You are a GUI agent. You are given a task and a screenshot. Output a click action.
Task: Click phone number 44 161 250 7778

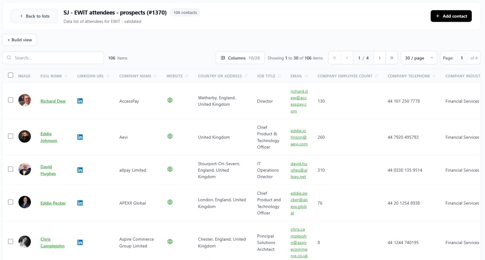[x=404, y=101]
